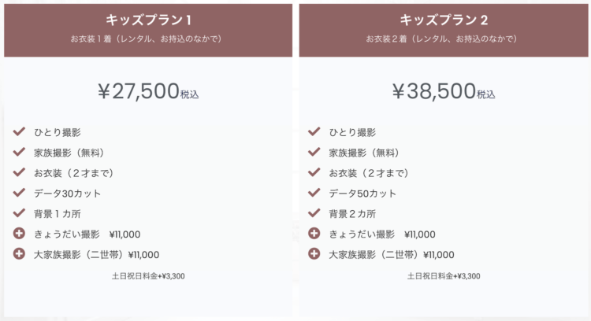
Task: Click checkmark beside お衣装（２才まで） in Plan 1
Action: (19, 172)
